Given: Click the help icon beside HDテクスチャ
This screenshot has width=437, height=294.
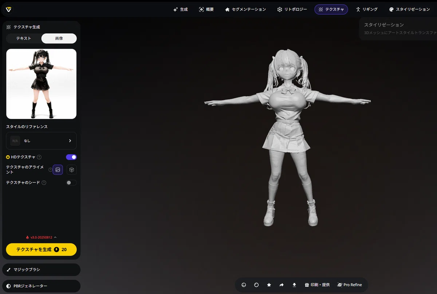Looking at the screenshot, I should 39,157.
